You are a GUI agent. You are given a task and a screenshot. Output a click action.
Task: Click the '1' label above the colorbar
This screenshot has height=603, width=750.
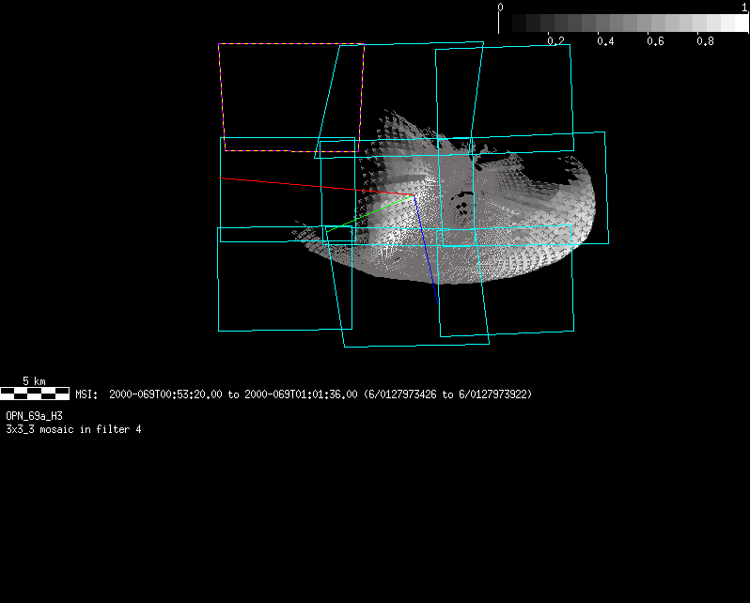click(x=744, y=8)
